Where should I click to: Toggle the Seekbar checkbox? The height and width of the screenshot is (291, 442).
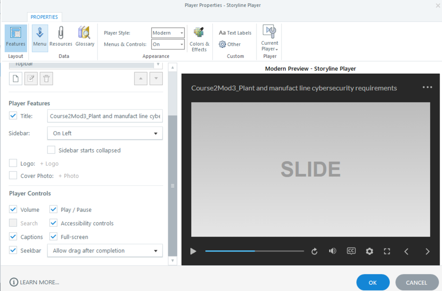click(13, 250)
